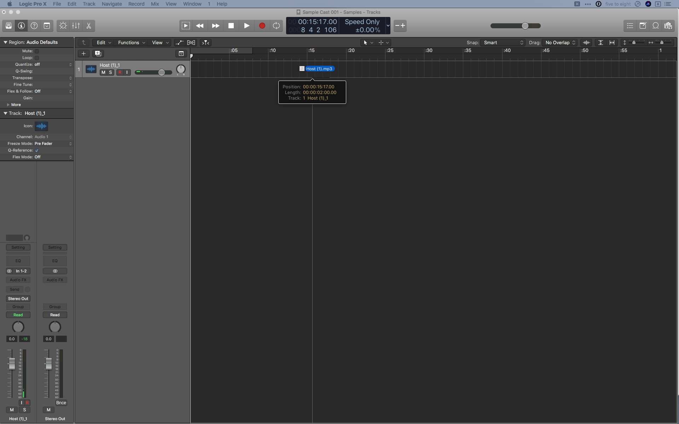The width and height of the screenshot is (679, 424).
Task: Click the Bnce button on Stereo Out
Action: (61, 403)
